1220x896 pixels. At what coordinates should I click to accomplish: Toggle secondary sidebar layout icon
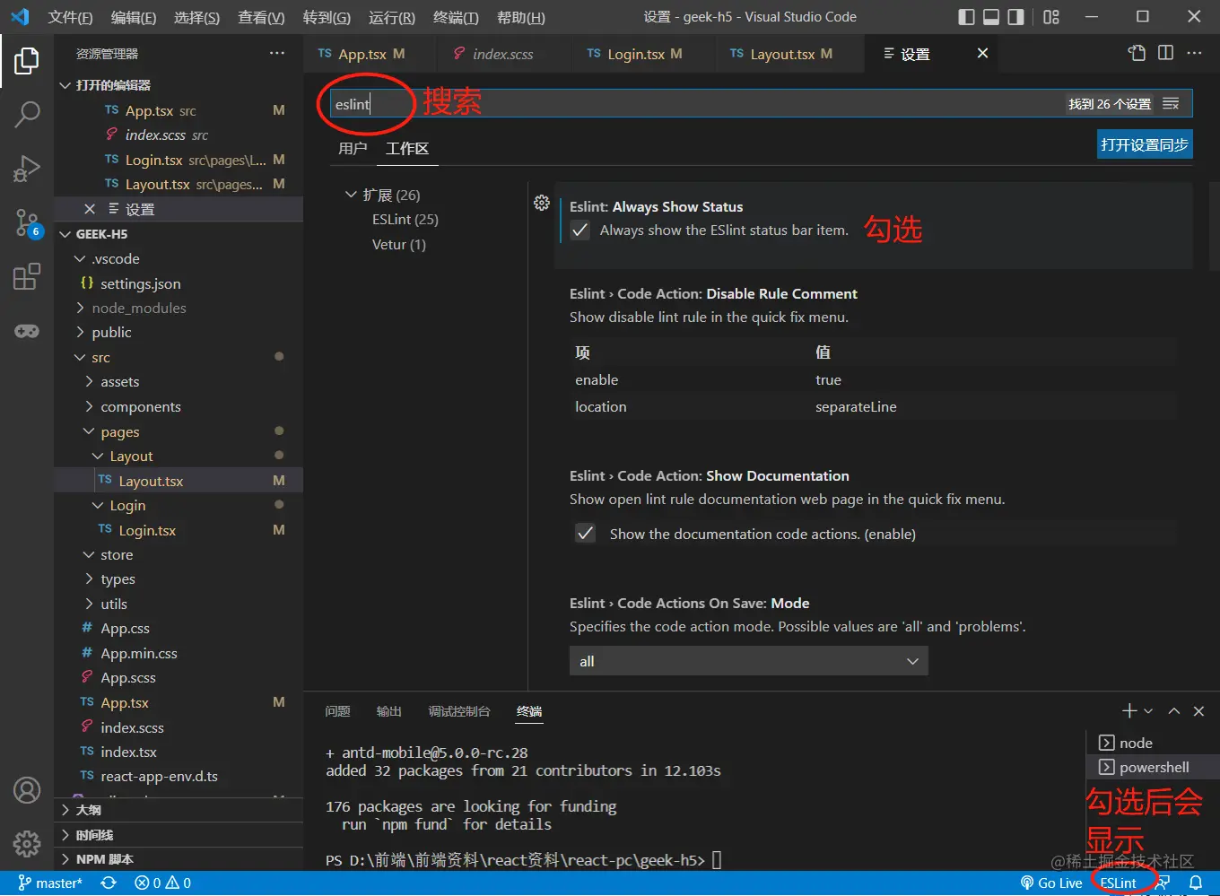[1016, 17]
